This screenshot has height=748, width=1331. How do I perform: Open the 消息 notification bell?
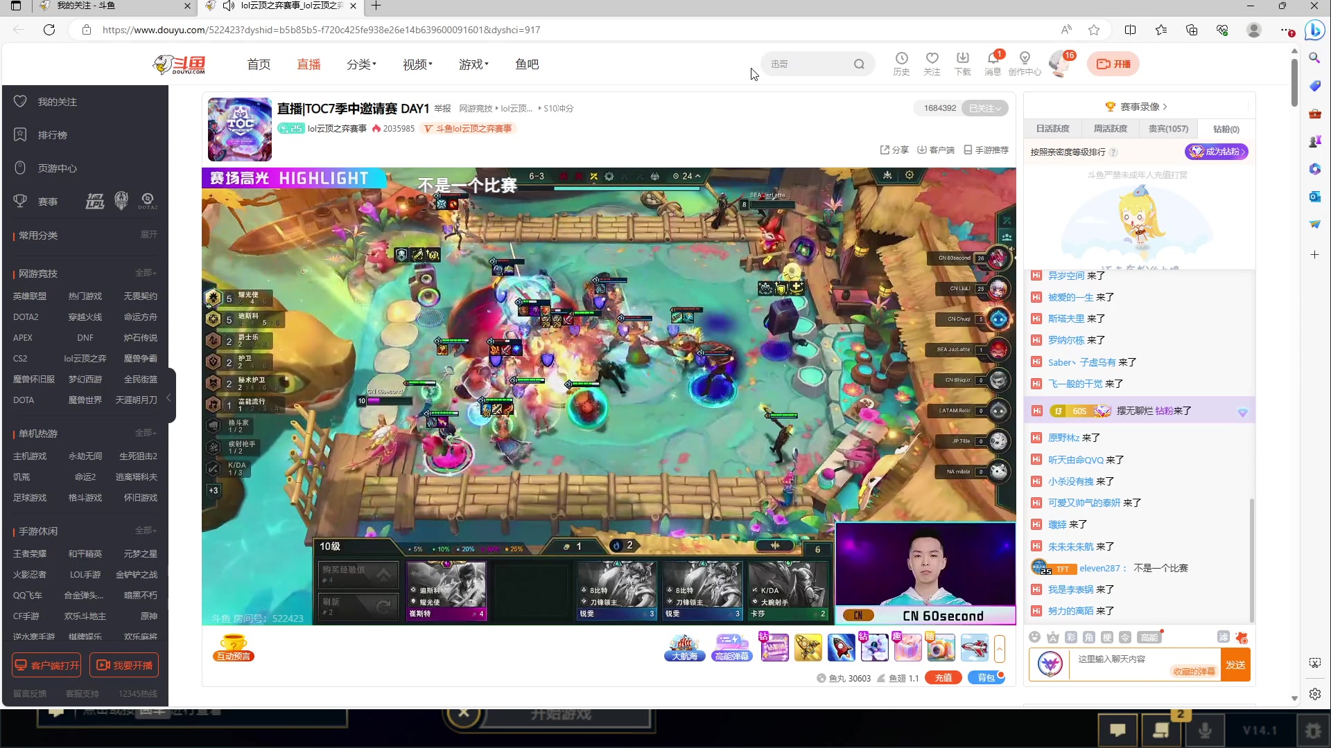[993, 63]
